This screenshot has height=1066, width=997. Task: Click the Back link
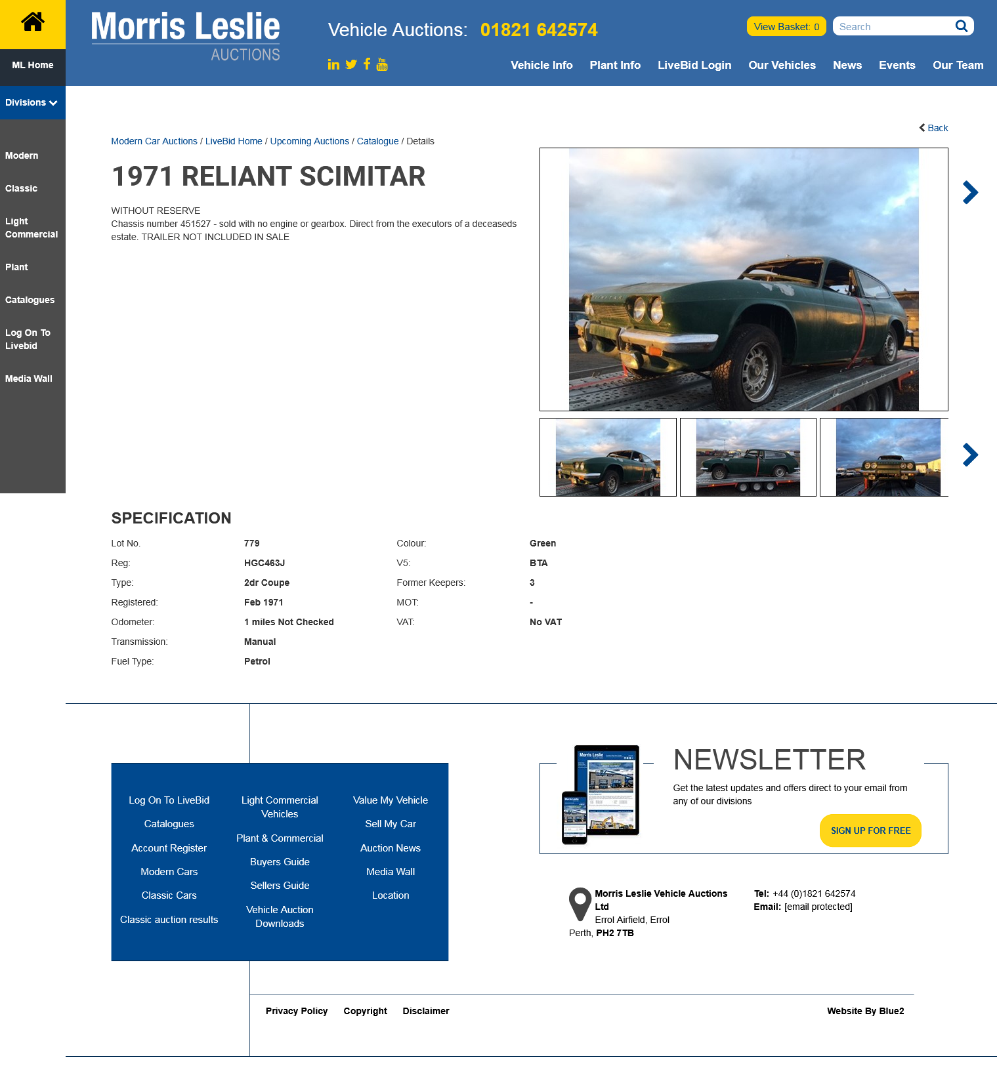pyautogui.click(x=933, y=128)
